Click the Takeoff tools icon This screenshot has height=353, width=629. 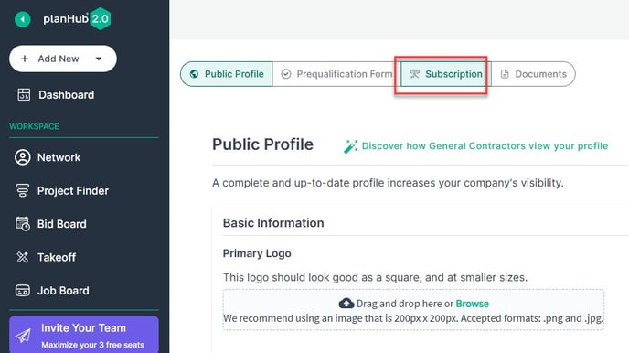[23, 257]
